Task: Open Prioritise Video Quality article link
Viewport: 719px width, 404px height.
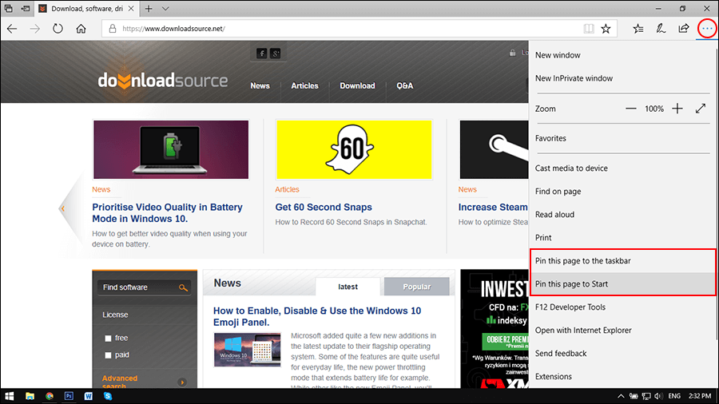Action: pos(168,213)
